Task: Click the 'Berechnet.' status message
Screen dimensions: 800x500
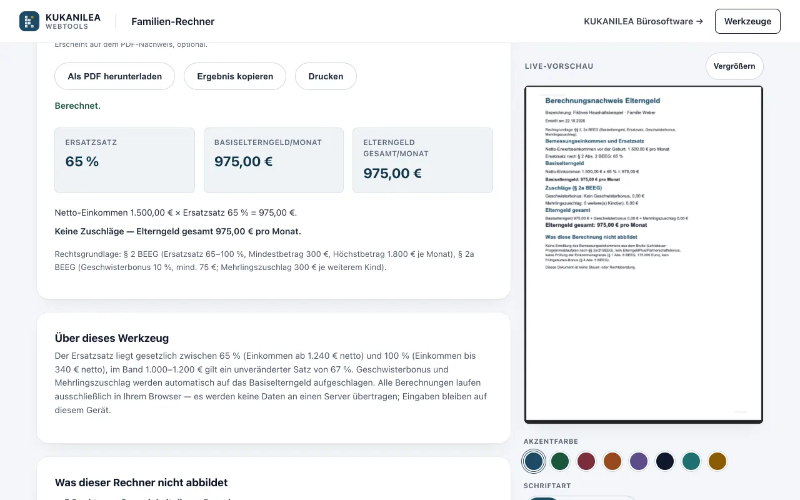Action: coord(77,106)
